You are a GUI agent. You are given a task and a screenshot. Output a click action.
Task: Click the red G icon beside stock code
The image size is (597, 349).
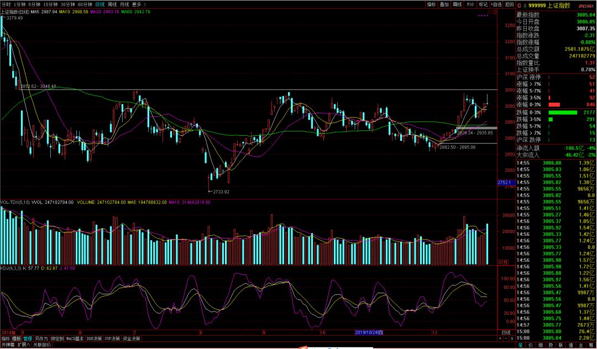tap(519, 4)
